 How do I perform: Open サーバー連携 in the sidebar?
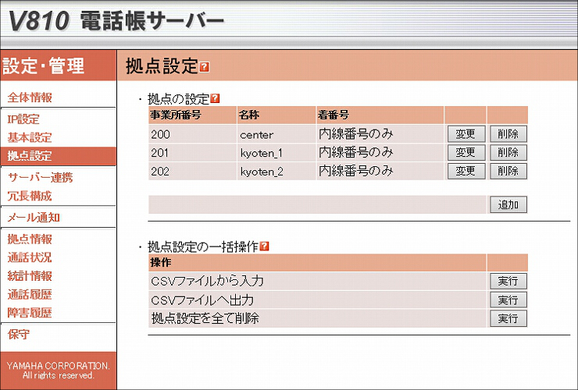[40, 178]
